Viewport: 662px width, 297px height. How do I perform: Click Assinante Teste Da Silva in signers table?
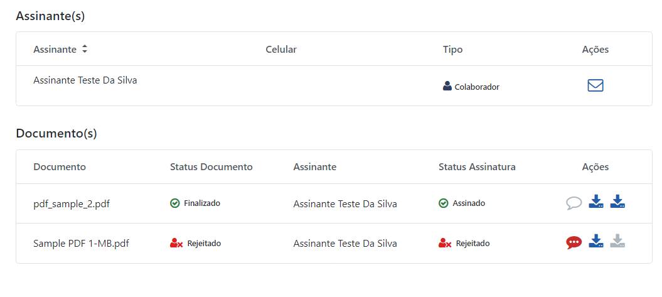(85, 80)
